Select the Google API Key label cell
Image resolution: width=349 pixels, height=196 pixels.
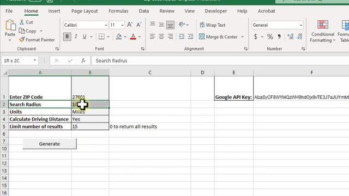pyautogui.click(x=234, y=88)
